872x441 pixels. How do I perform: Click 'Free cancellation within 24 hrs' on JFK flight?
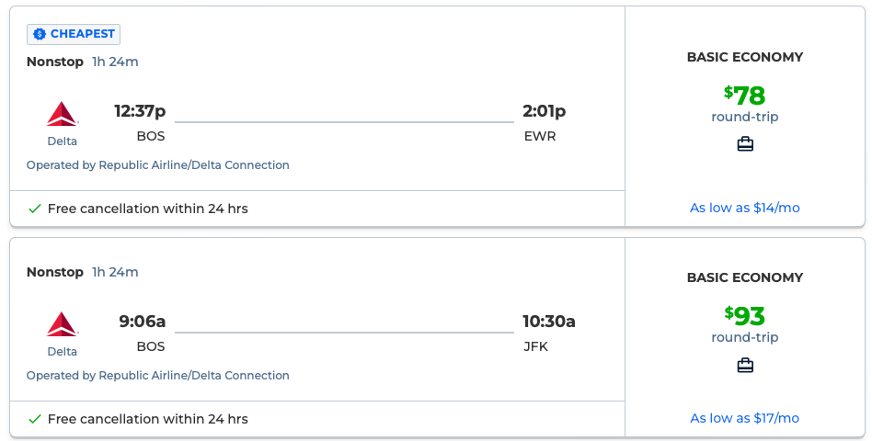tap(147, 419)
